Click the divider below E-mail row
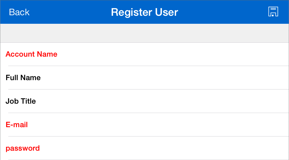This screenshot has height=160, width=289. tap(149, 136)
